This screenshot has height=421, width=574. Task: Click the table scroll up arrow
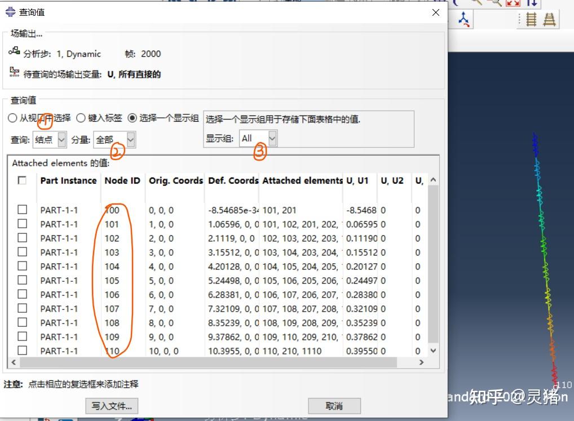point(434,180)
